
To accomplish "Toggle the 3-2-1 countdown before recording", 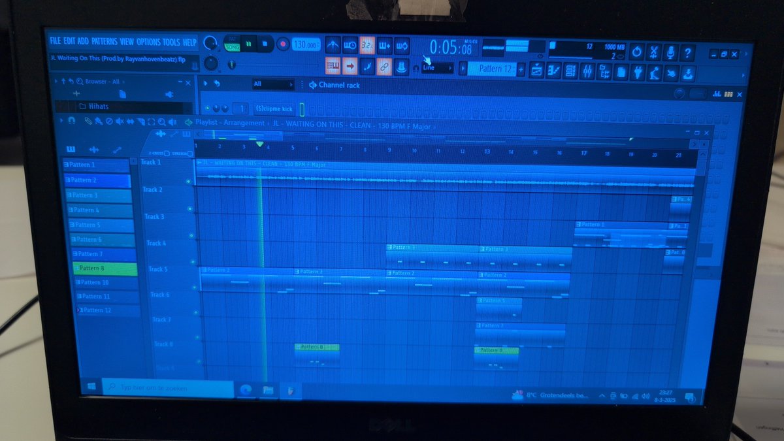I will [367, 45].
